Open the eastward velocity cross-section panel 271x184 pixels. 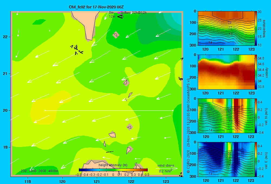pyautogui.click(x=226, y=159)
